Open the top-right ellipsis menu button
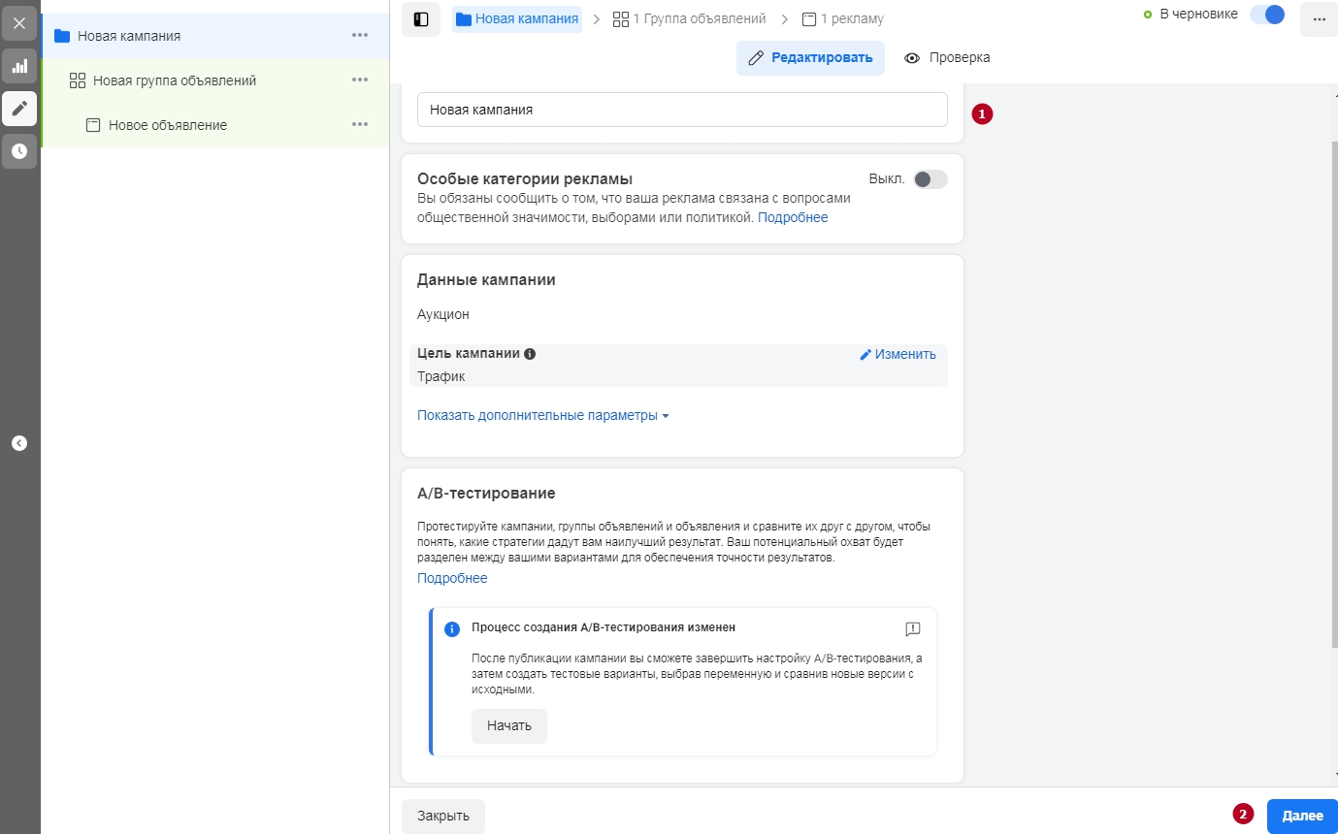Viewport: 1338px width, 834px height. click(1319, 19)
